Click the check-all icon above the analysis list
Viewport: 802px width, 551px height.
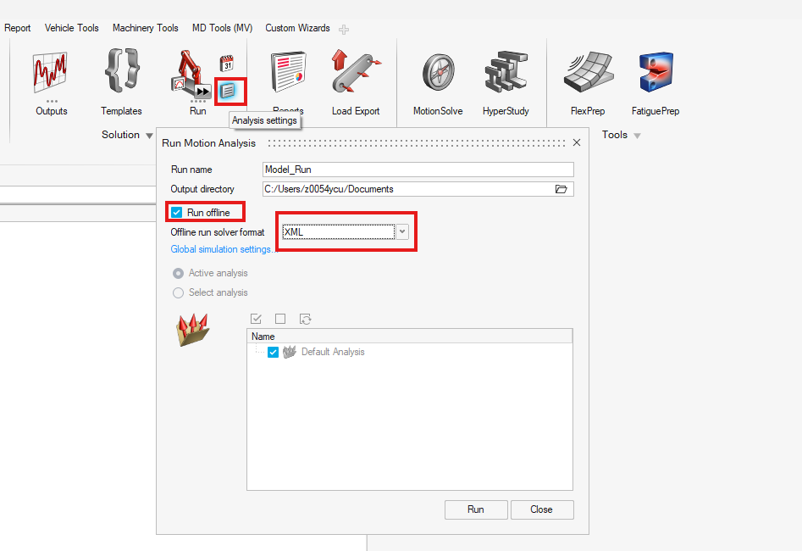(x=257, y=319)
